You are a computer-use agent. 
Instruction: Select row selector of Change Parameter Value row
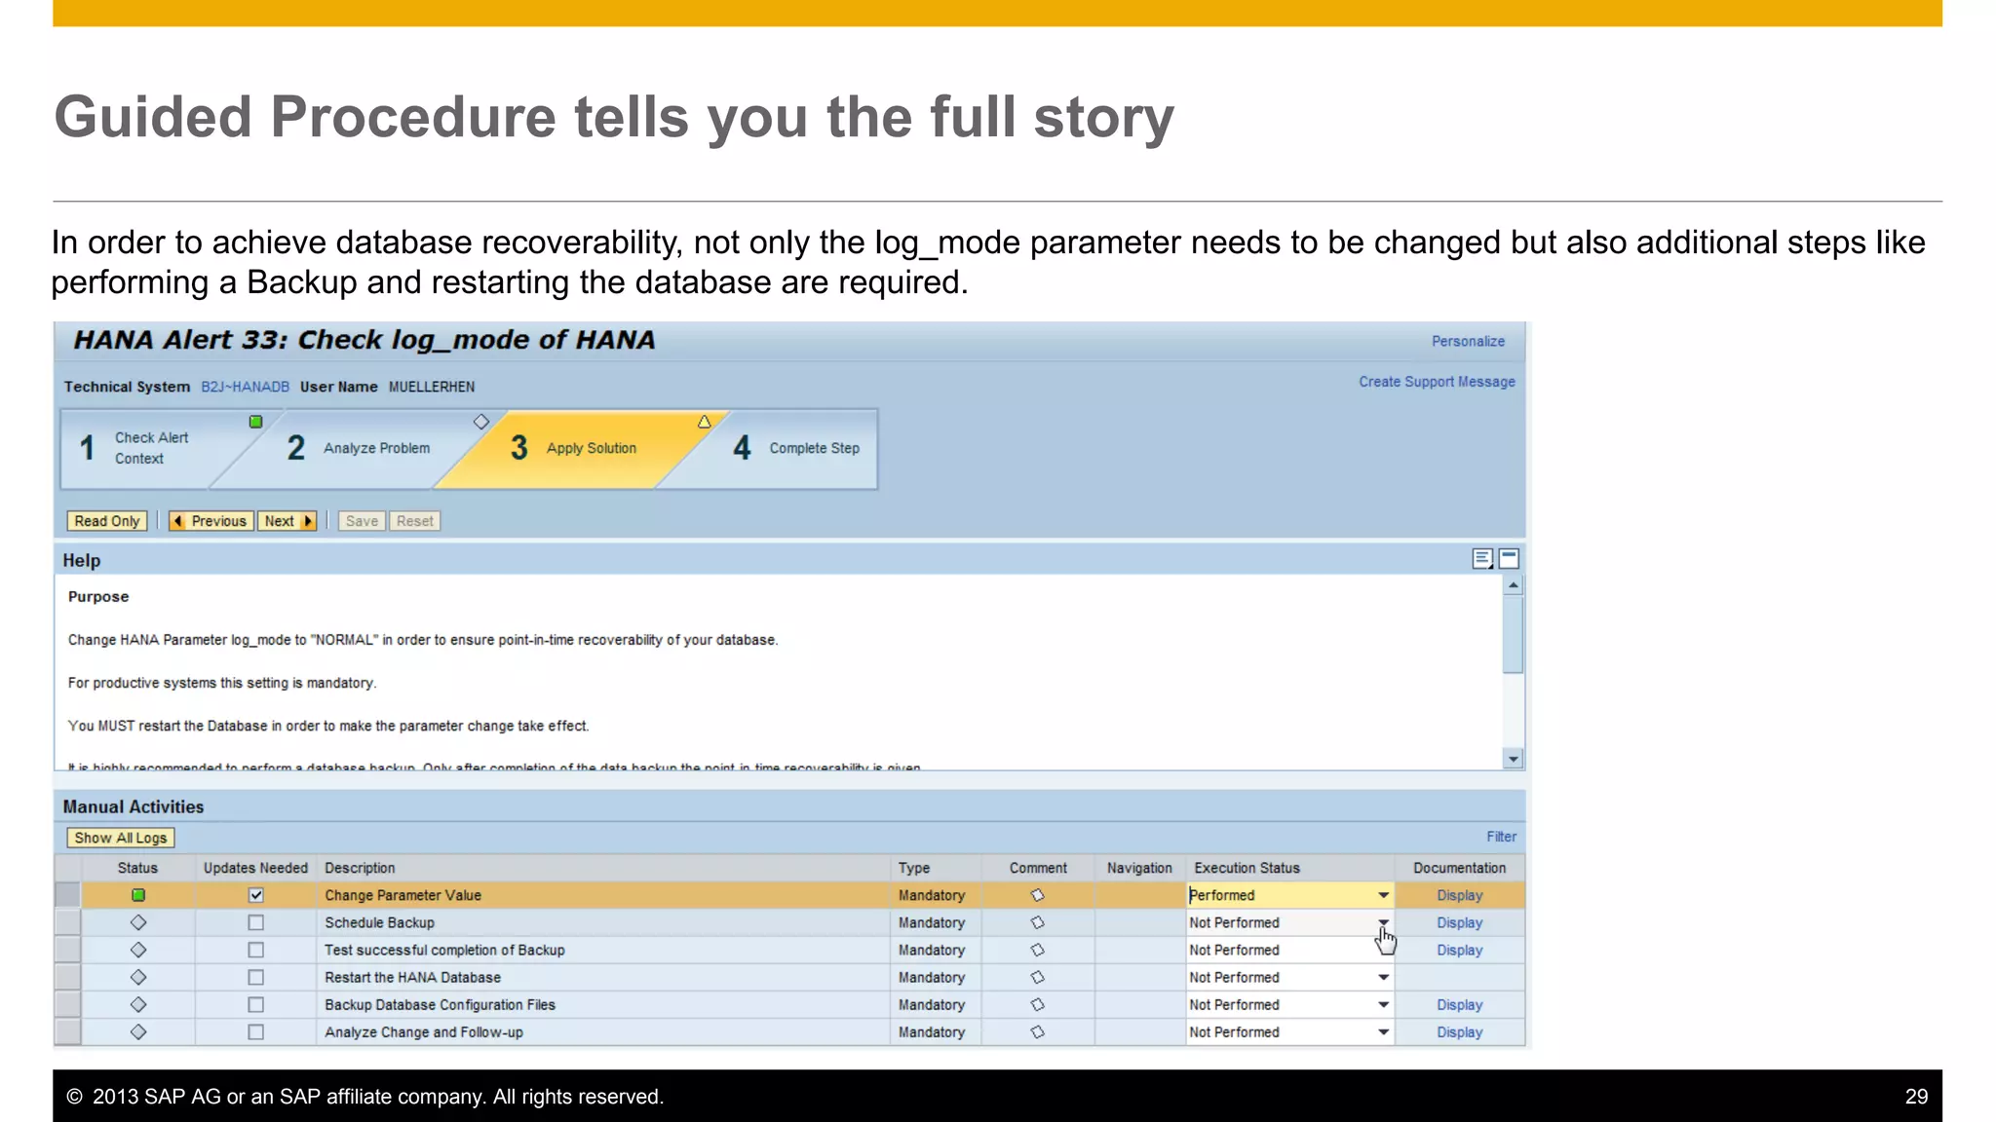[67, 895]
